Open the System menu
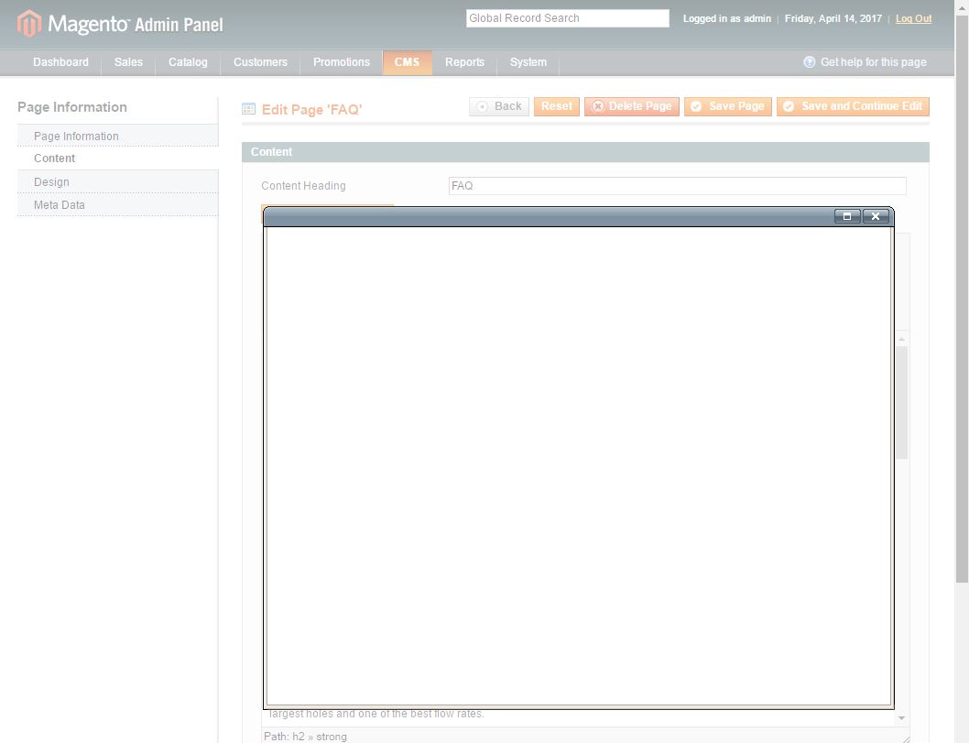 [x=528, y=62]
